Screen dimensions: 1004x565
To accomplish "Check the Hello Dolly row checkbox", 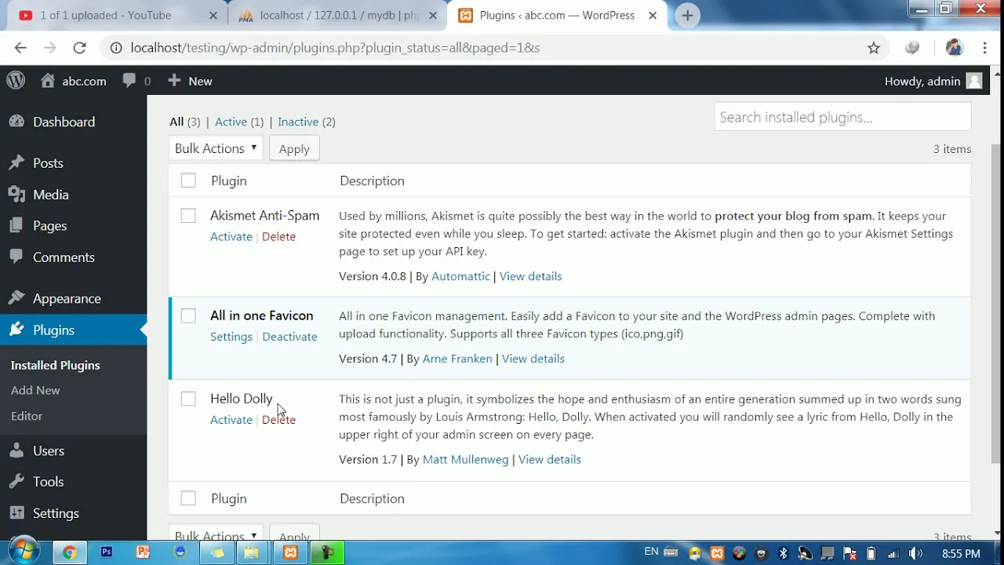I will (188, 399).
